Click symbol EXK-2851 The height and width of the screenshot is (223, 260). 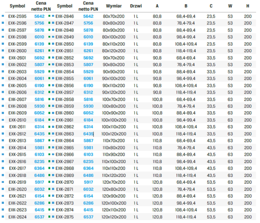click(x=65, y=51)
